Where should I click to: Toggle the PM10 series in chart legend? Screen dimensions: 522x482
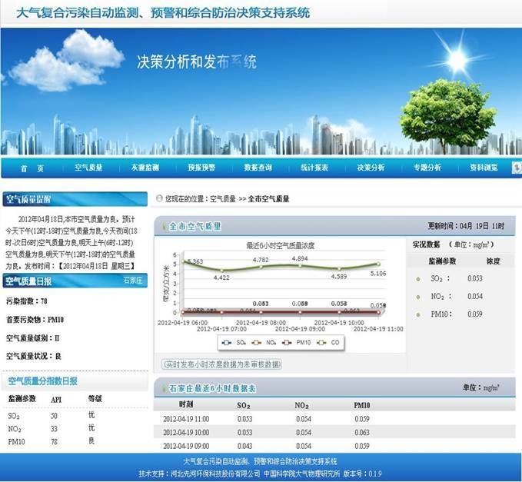point(298,341)
